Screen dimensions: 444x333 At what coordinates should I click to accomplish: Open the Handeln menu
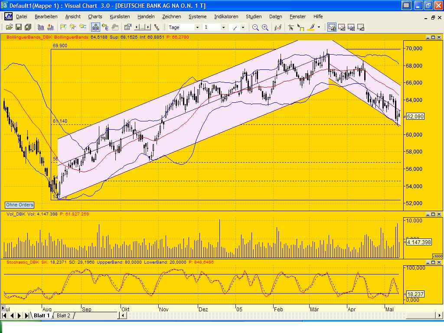(146, 16)
